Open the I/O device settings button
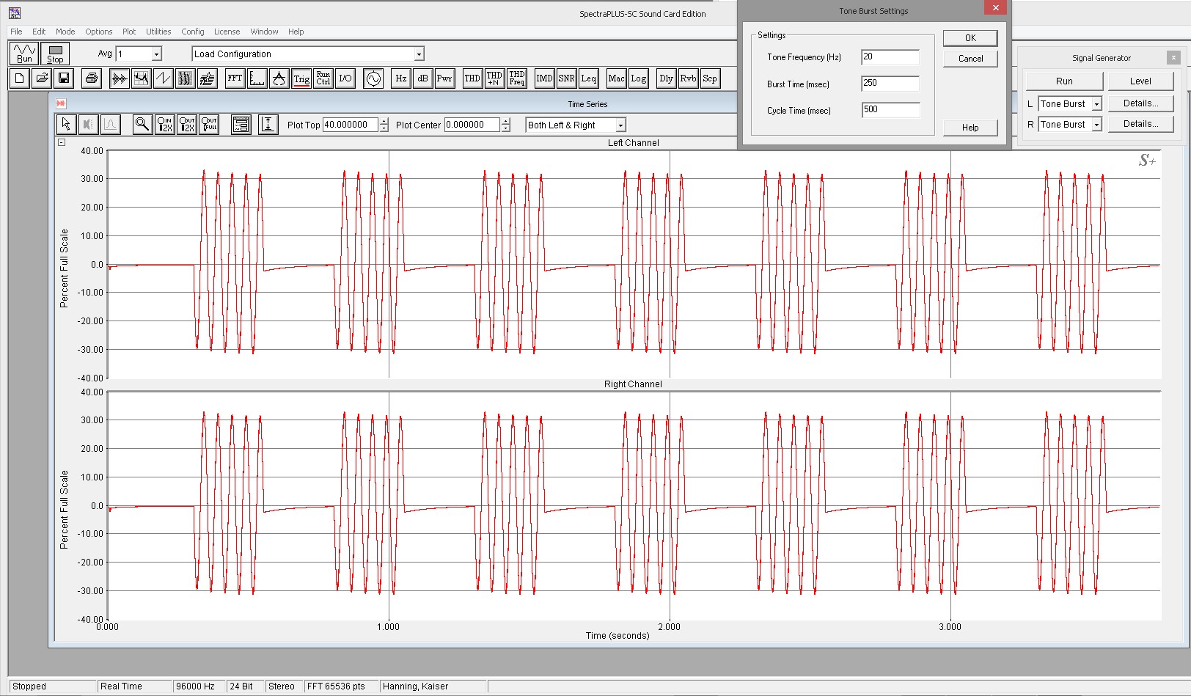1191x696 pixels. pyautogui.click(x=345, y=78)
